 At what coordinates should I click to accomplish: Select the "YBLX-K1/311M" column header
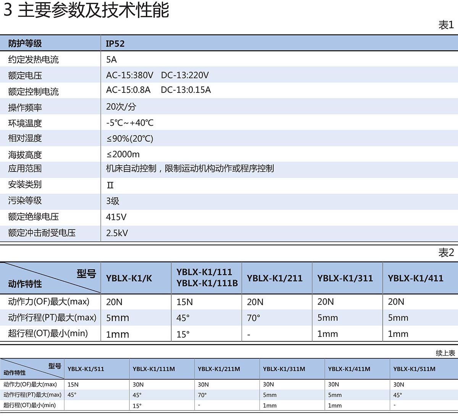pos(284,369)
